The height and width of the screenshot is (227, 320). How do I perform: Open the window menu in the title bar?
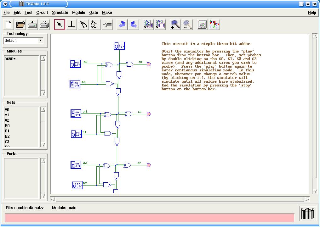click(x=5, y=4)
